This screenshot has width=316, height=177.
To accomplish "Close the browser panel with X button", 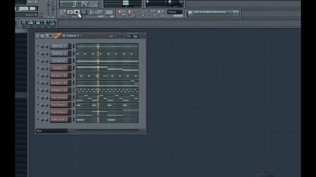I will [x=25, y=30].
